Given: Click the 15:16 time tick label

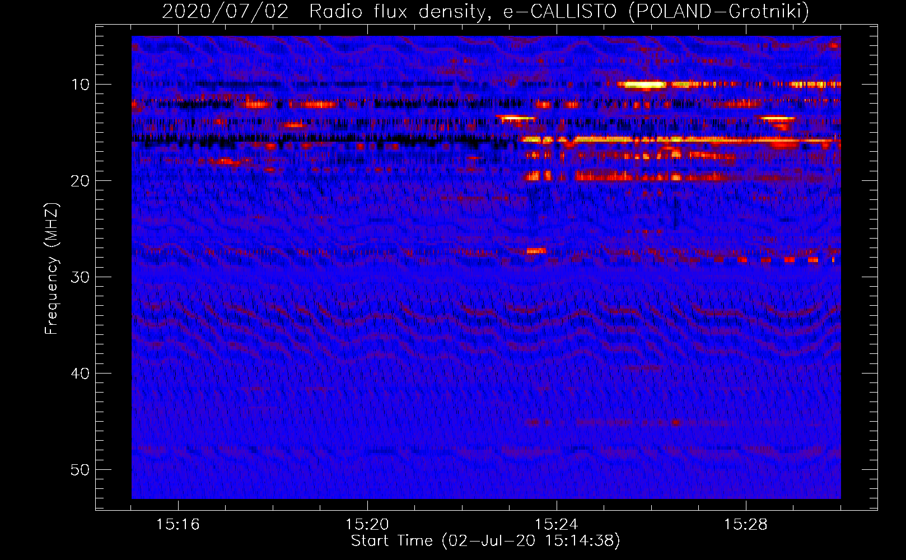Looking at the screenshot, I should click(178, 525).
